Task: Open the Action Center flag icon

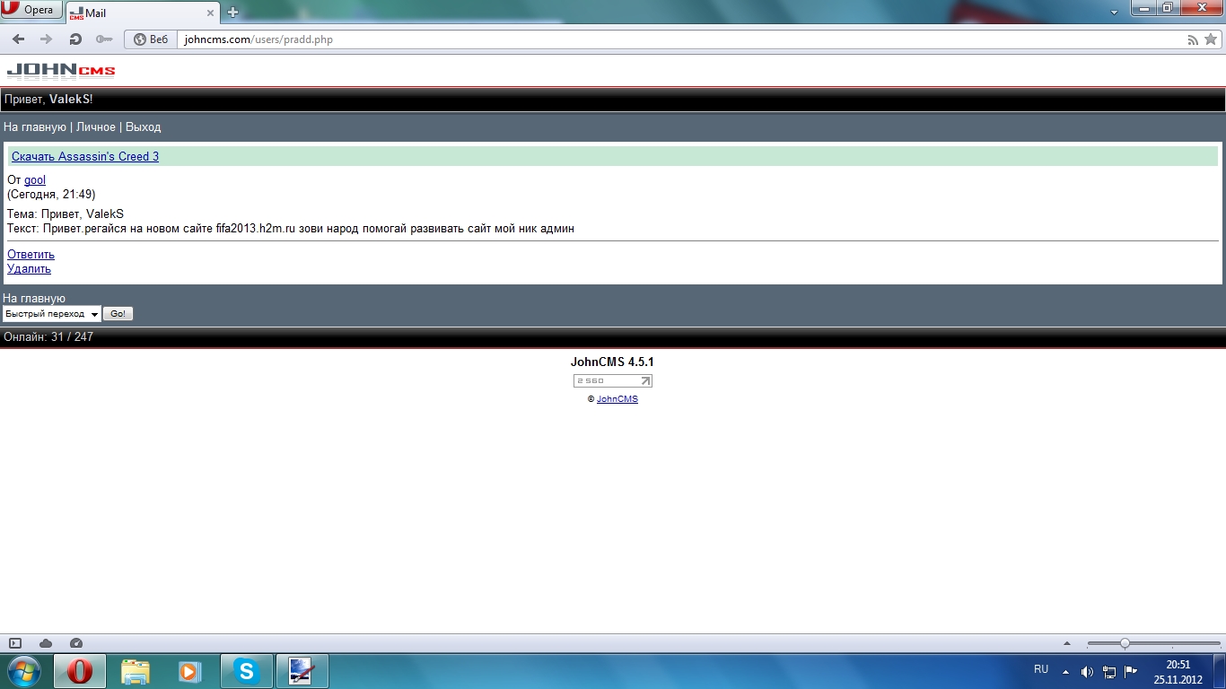Action: pos(1131,671)
